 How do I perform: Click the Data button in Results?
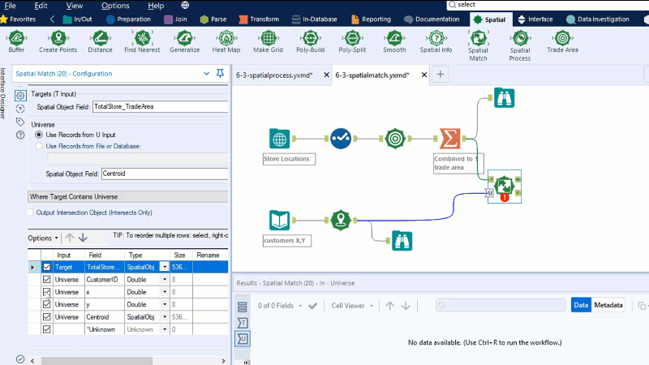(581, 305)
